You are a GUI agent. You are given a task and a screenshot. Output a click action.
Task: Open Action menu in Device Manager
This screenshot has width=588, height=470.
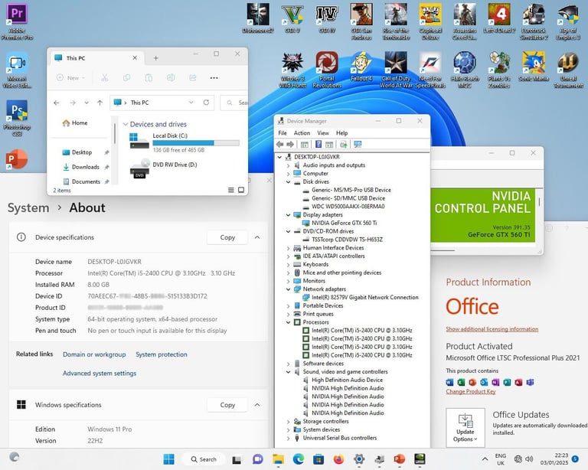pos(302,133)
